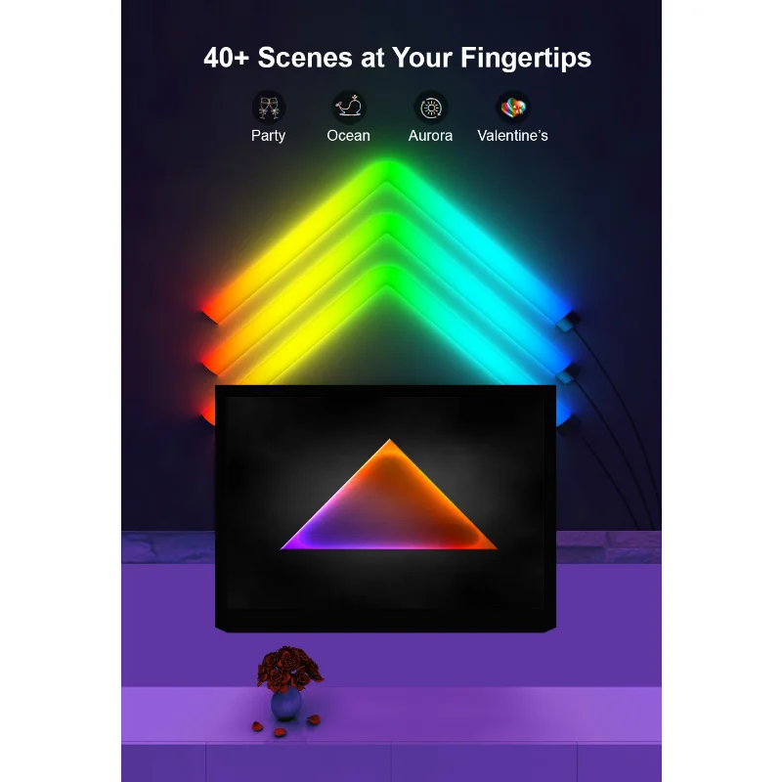Select the Aurora label text

(x=430, y=136)
